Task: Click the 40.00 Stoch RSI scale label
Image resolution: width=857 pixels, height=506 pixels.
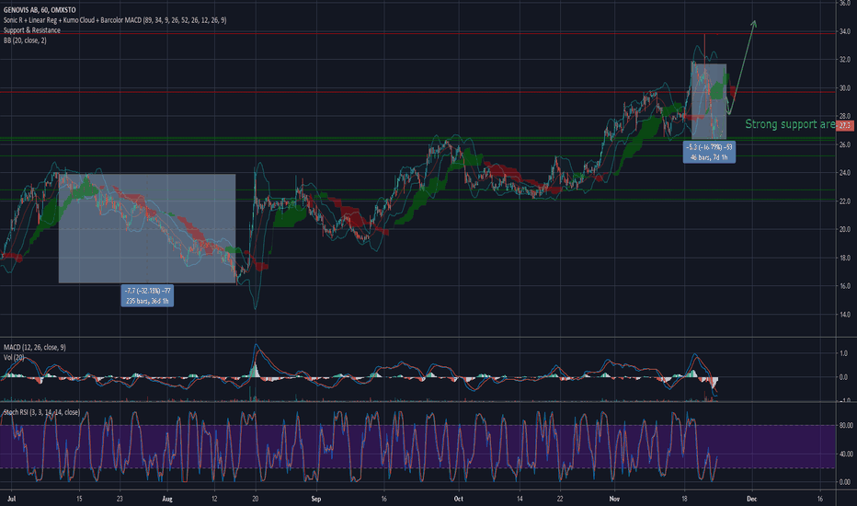Action: click(x=846, y=454)
